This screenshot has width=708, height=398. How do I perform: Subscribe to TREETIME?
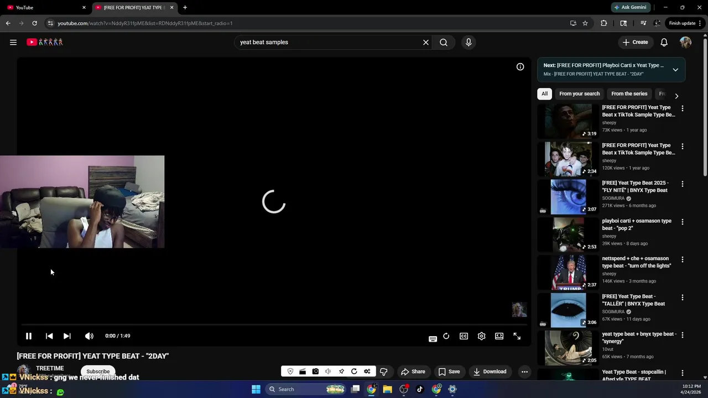(98, 371)
